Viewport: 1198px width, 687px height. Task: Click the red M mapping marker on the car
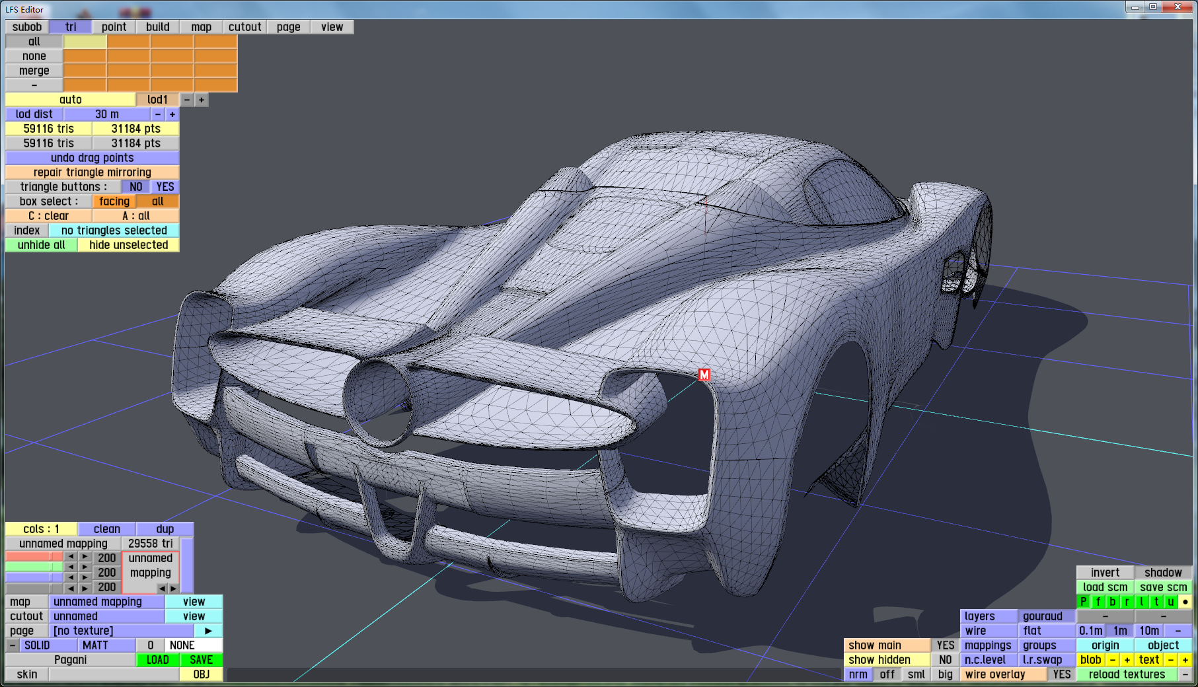[704, 375]
